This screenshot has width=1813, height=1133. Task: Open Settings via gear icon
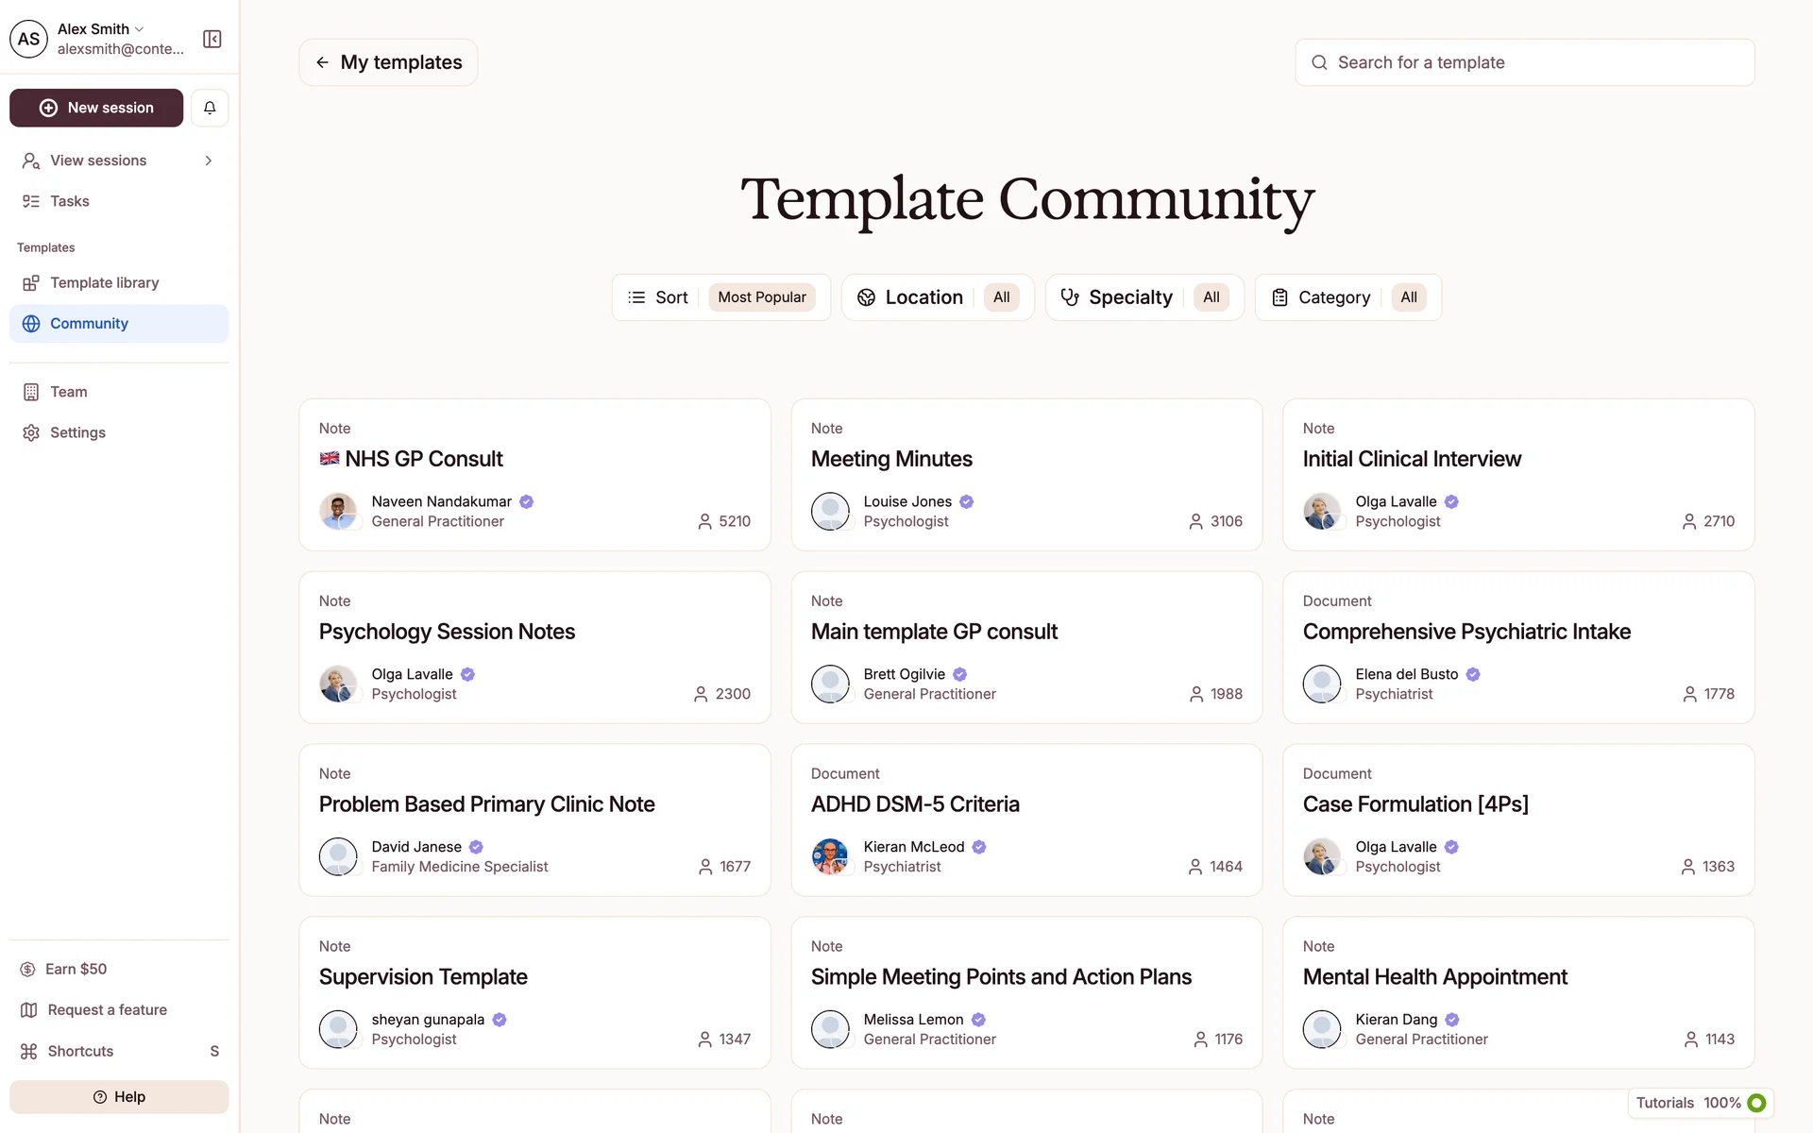[31, 432]
